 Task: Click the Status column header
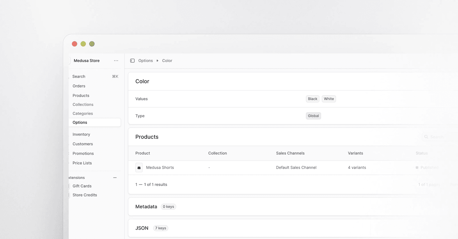point(422,153)
